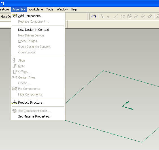
Task: Choose the equal radius arc constraint icon
Action: point(143,16)
